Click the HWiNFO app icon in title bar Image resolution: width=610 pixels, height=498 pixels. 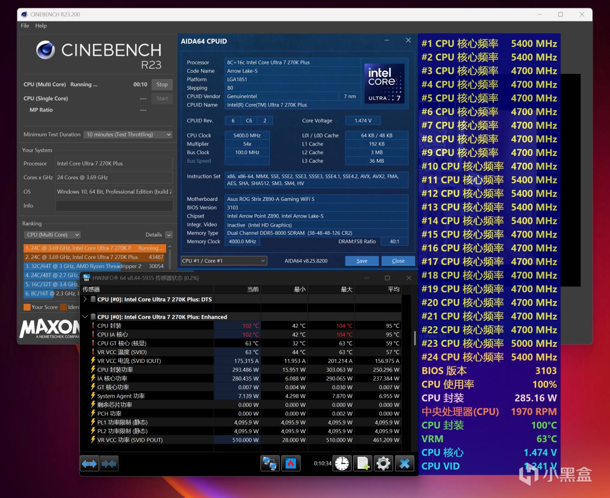[x=86, y=278]
